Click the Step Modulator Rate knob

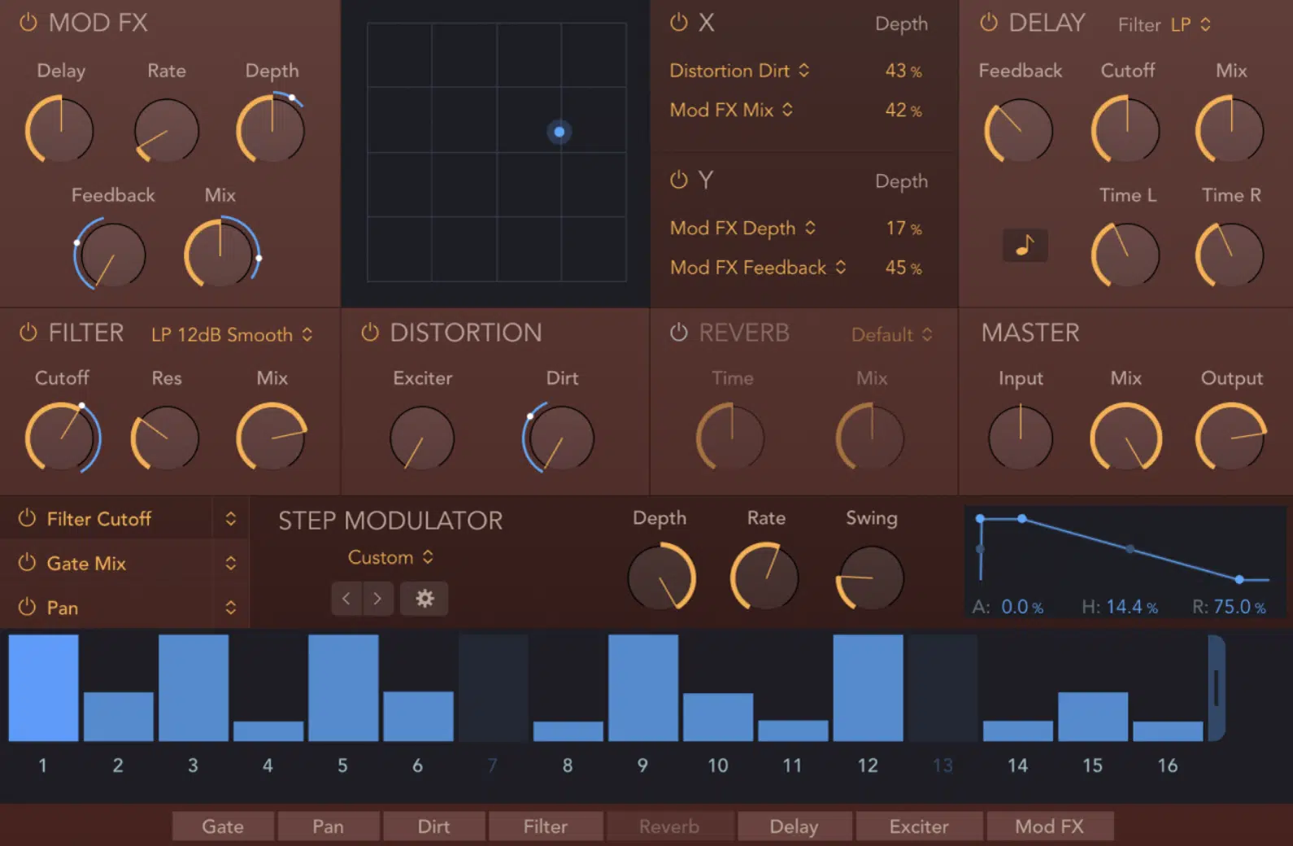click(x=764, y=578)
